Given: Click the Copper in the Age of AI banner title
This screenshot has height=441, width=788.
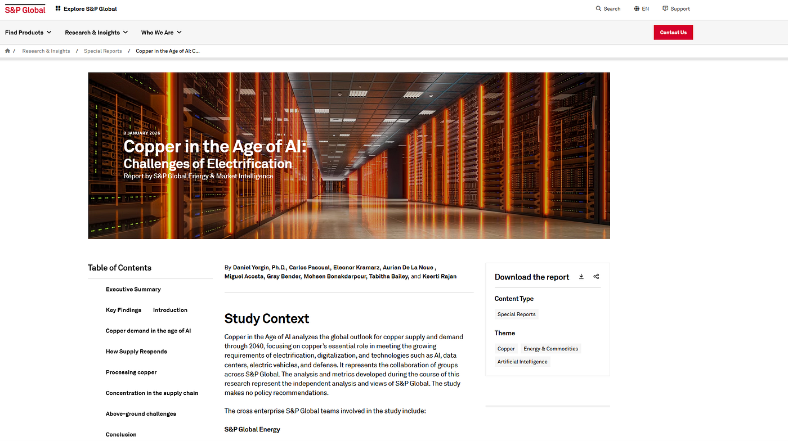Looking at the screenshot, I should click(x=215, y=146).
